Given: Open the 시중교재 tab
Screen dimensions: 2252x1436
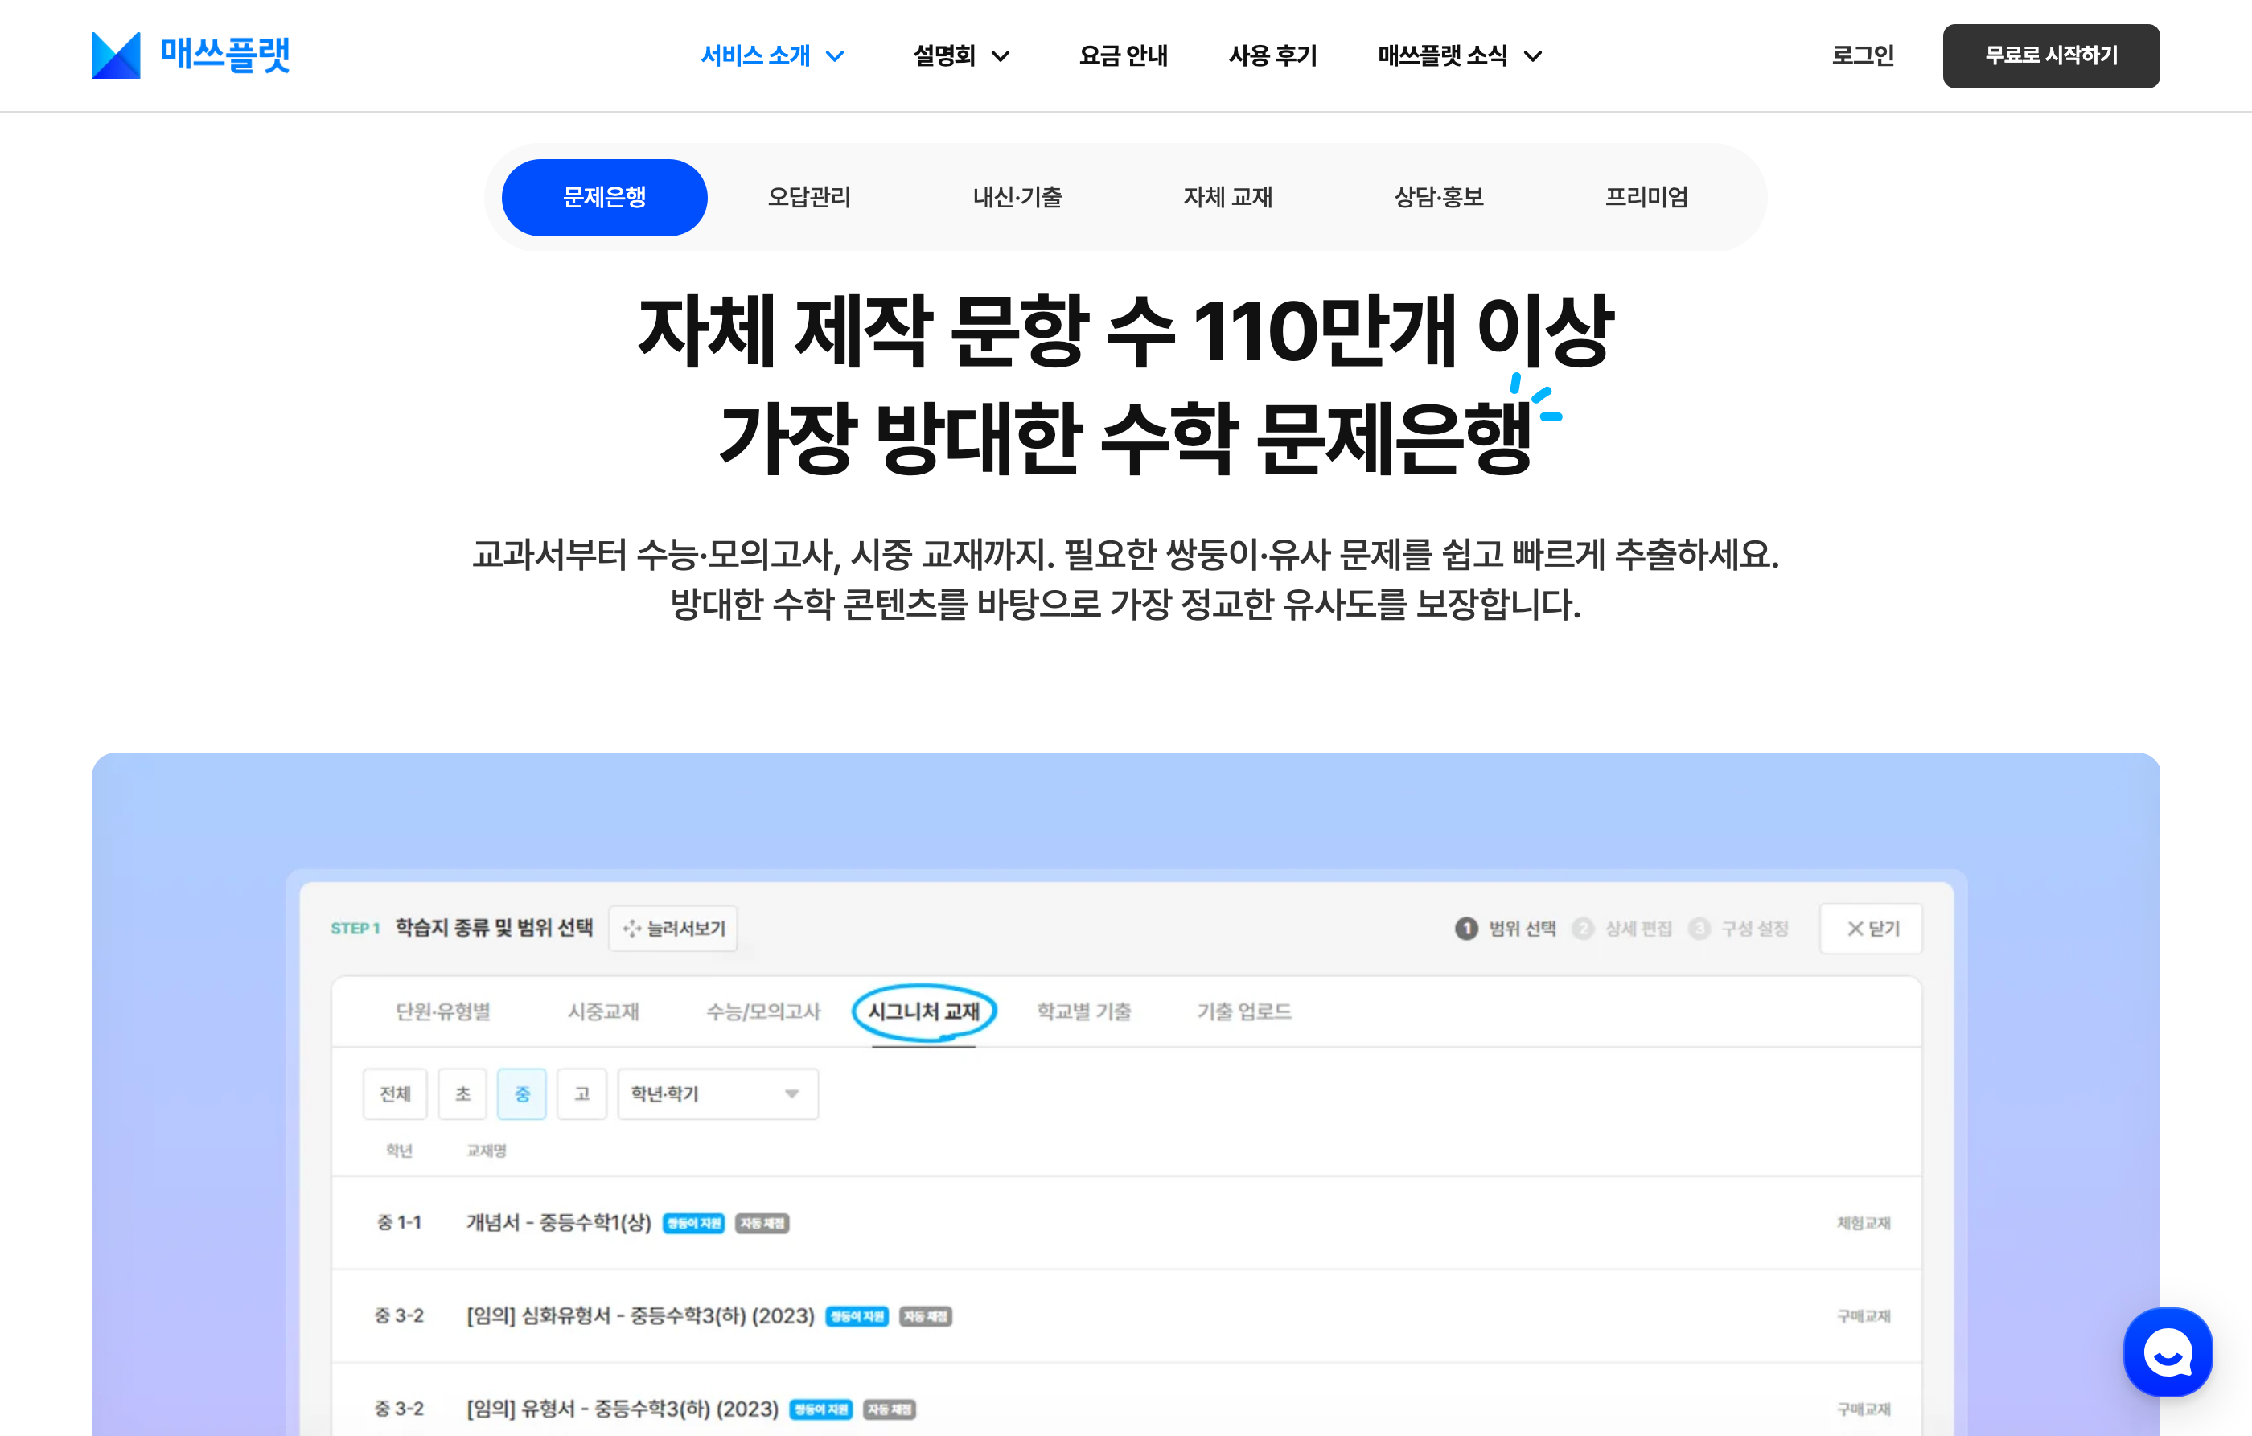Looking at the screenshot, I should click(603, 1011).
